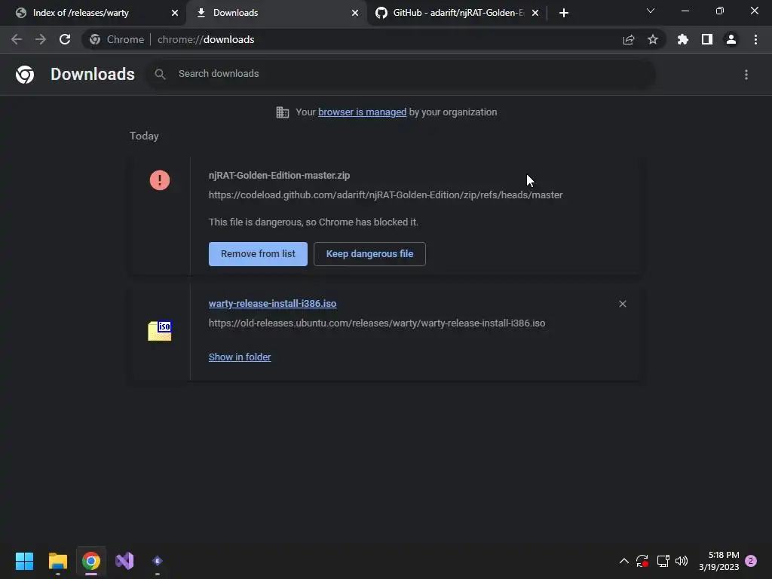Open Visual Studio from the taskbar
This screenshot has width=772, height=579.
pos(124,561)
